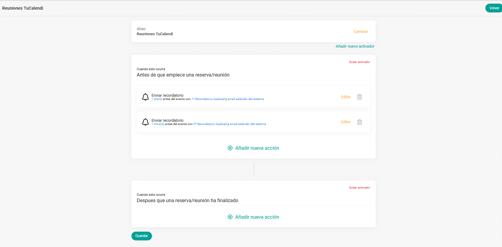Save the flow with Guardar
This screenshot has height=247, width=502.
(142, 236)
